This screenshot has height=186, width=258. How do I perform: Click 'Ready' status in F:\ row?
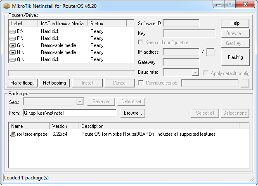coord(97,38)
